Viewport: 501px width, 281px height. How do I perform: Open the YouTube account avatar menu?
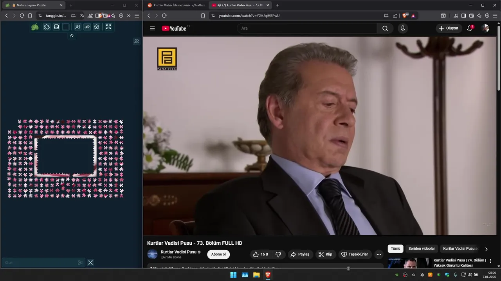click(x=485, y=28)
